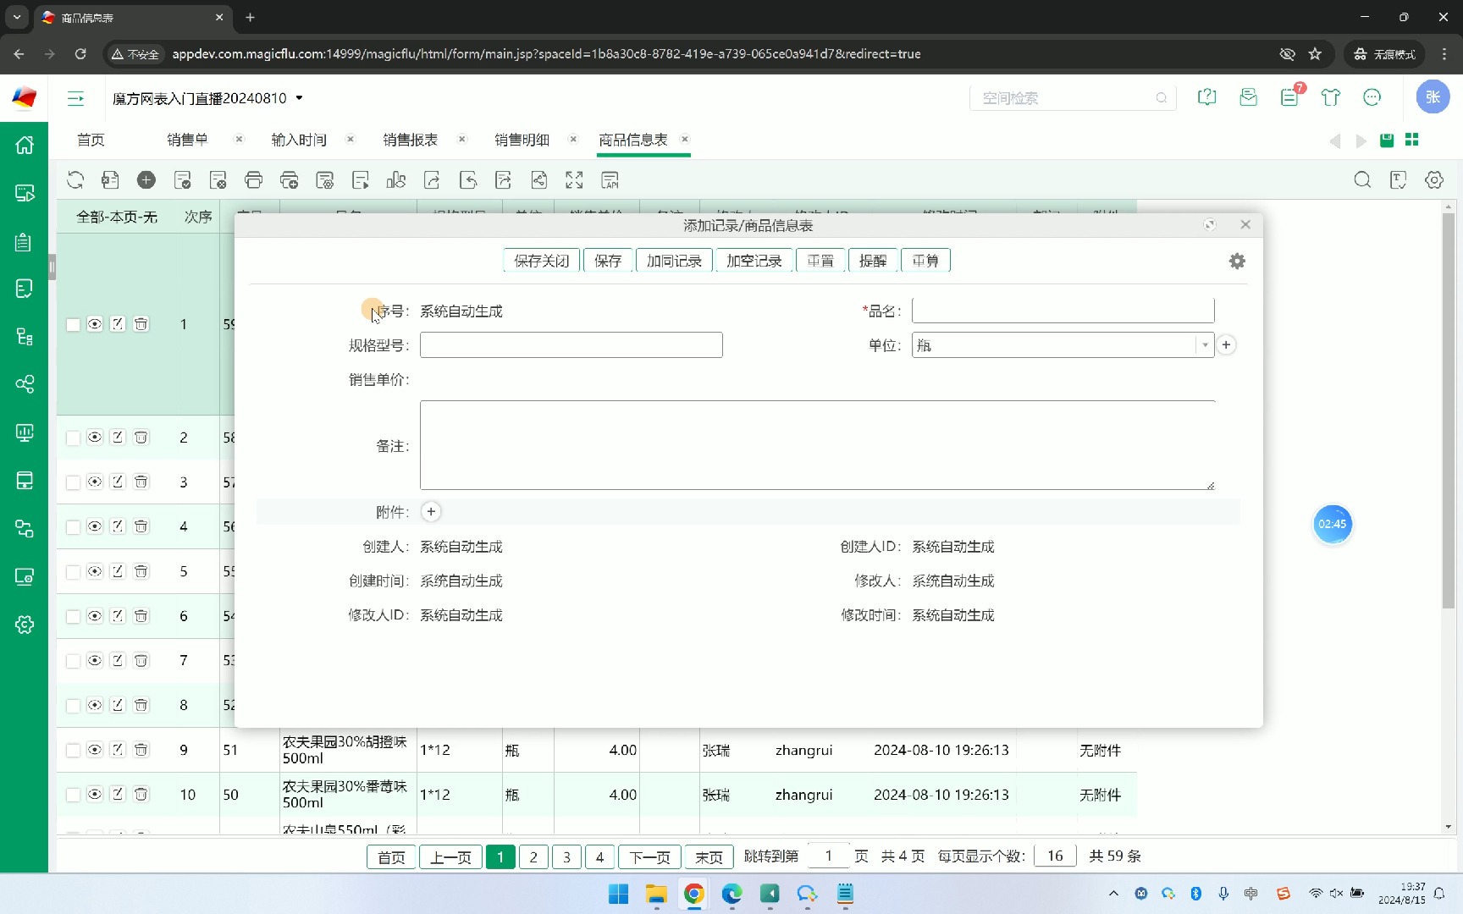
Task: Click the 下一页 pagination button
Action: (649, 856)
